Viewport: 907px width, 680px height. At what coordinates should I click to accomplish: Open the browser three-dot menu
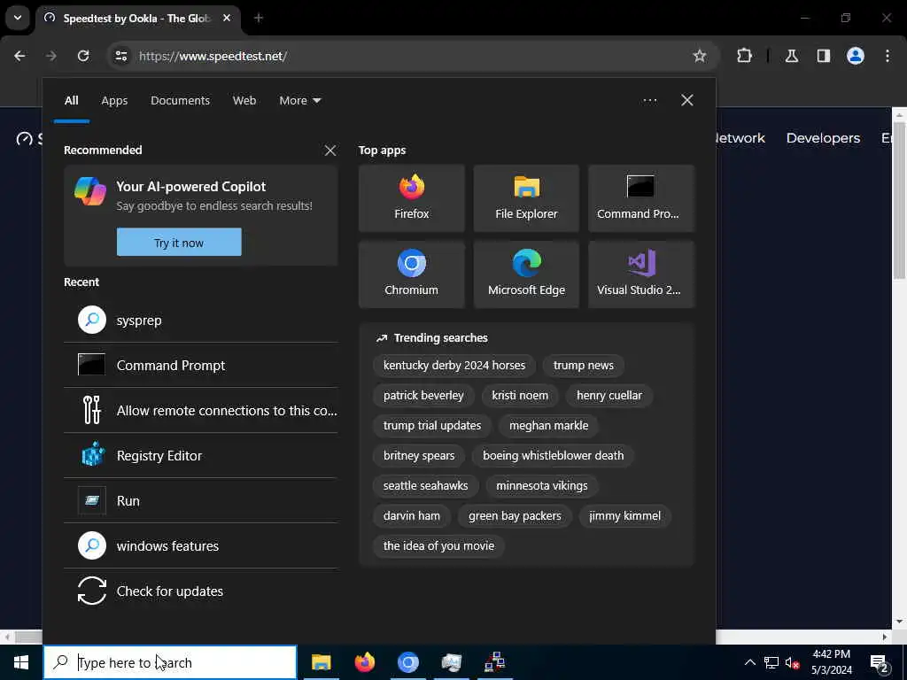pyautogui.click(x=888, y=56)
